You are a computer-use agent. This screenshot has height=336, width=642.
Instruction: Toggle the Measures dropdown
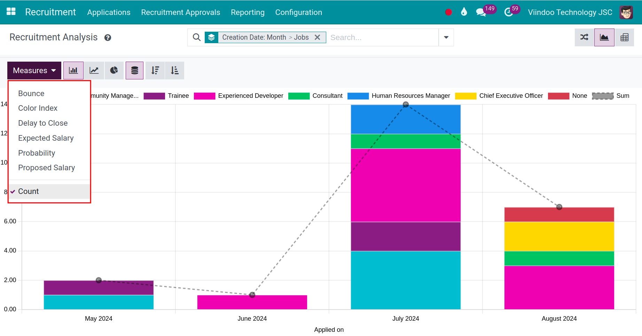pos(34,70)
